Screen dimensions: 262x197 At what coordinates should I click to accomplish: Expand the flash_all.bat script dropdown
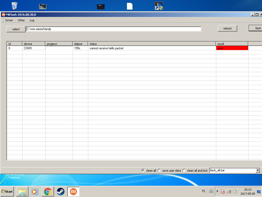tap(258, 170)
